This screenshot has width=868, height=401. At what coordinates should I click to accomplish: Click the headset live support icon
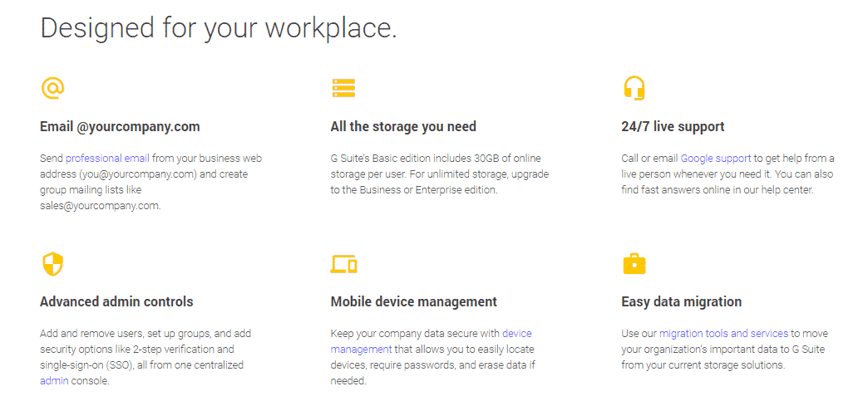tap(634, 87)
